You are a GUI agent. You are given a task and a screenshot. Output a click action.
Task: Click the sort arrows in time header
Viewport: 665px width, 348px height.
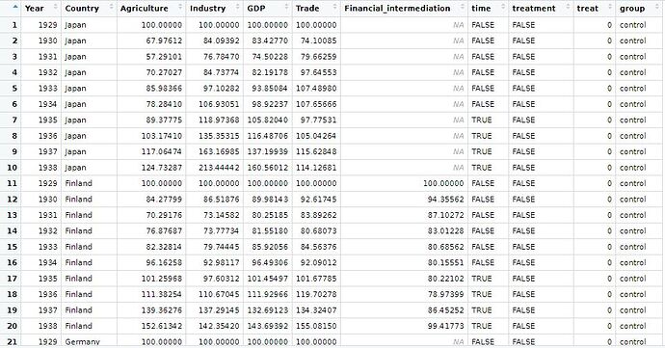click(x=503, y=8)
